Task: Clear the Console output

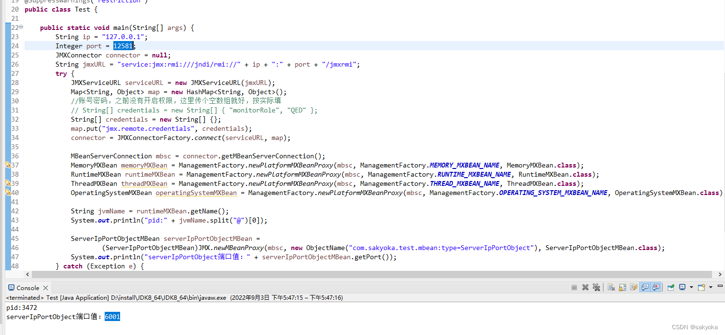Action: click(x=611, y=287)
